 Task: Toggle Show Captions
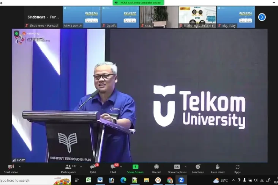[177, 169]
